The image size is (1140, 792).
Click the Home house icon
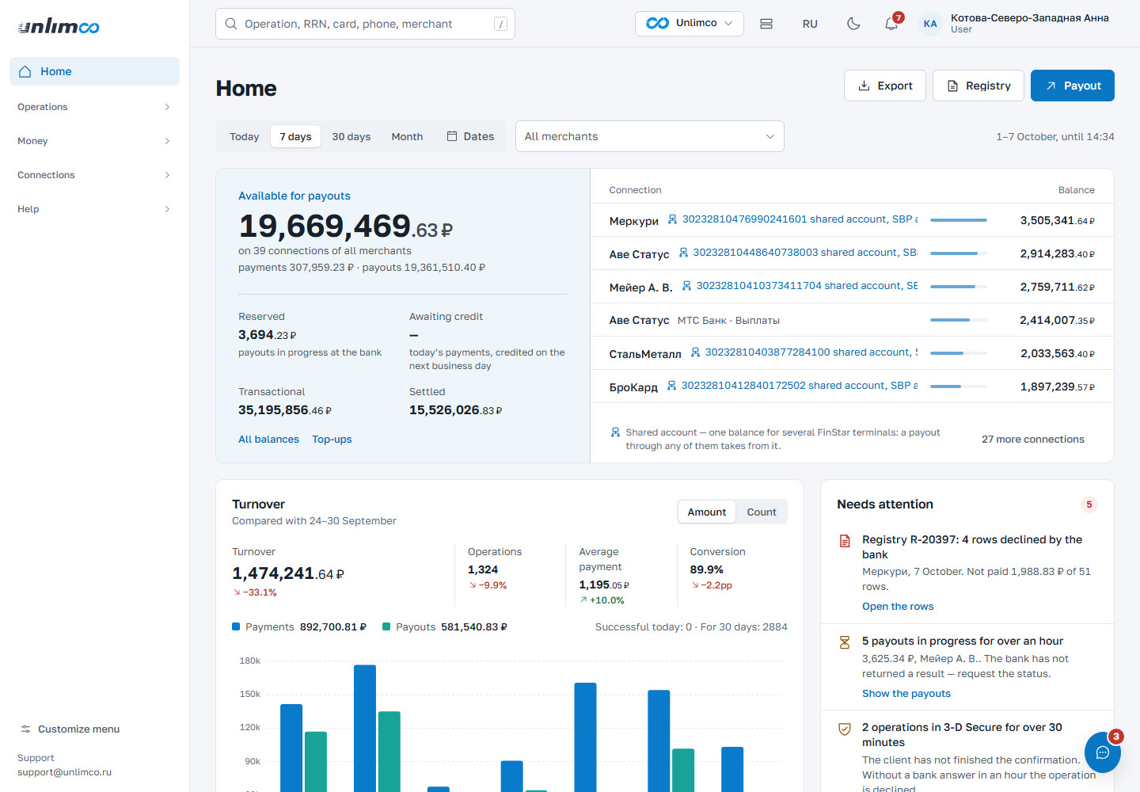(x=25, y=71)
